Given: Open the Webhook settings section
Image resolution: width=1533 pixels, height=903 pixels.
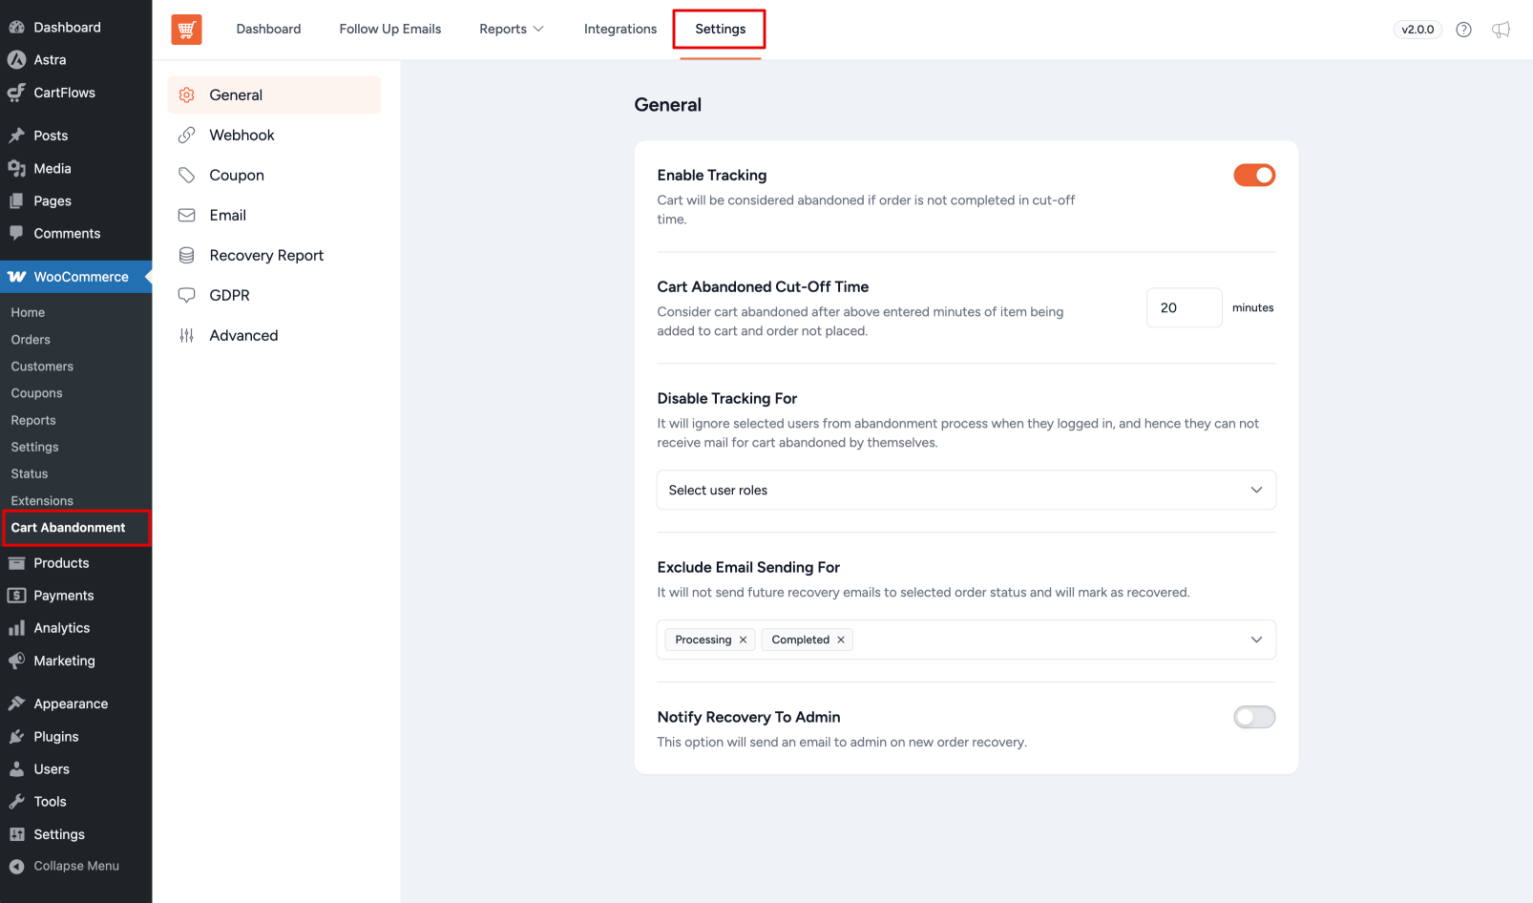Looking at the screenshot, I should [275, 136].
